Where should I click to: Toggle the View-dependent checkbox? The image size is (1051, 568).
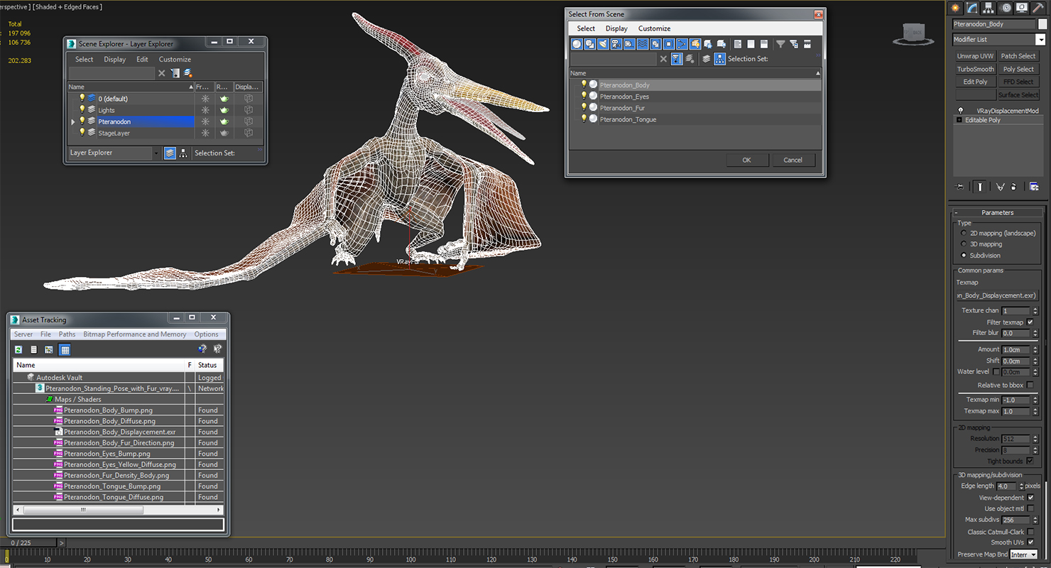[1030, 498]
